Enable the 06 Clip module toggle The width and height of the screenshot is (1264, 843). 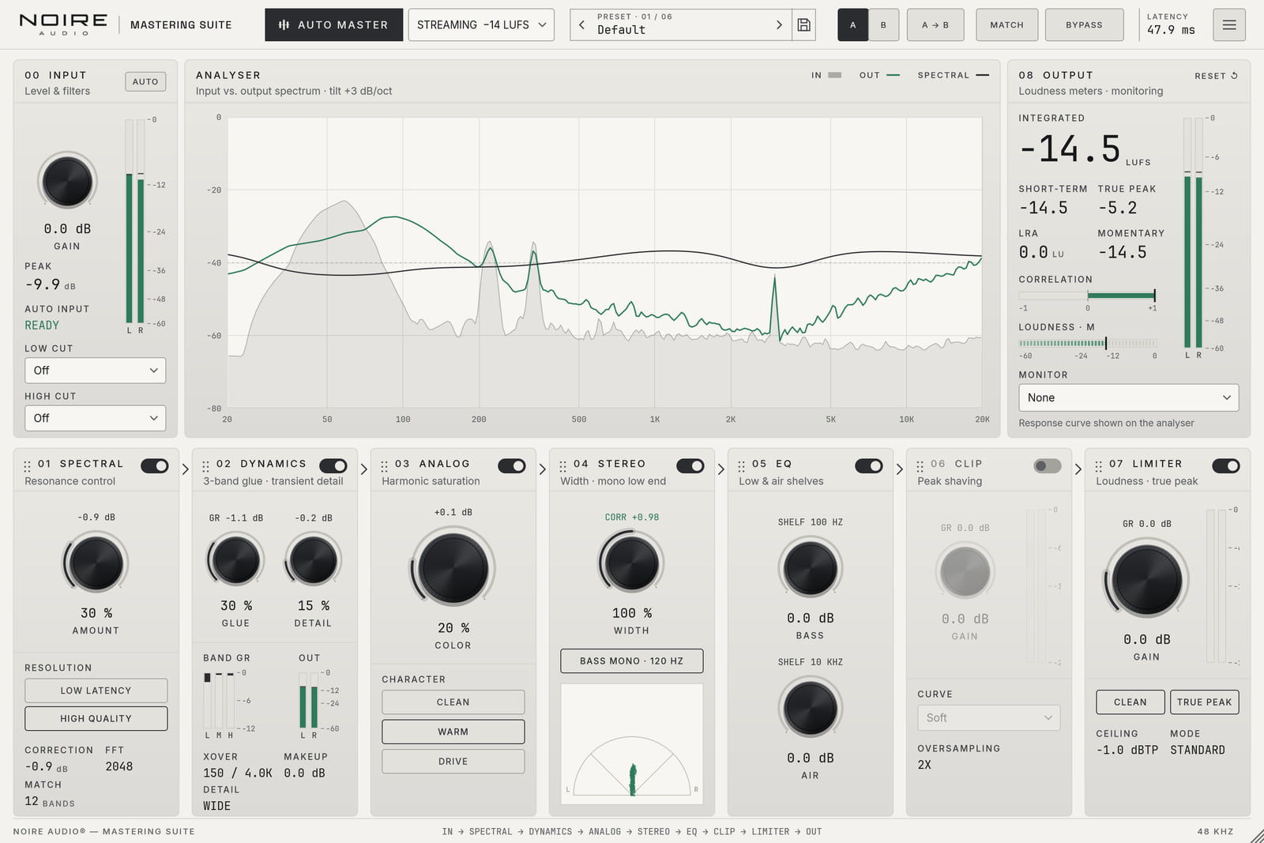pyautogui.click(x=1048, y=466)
